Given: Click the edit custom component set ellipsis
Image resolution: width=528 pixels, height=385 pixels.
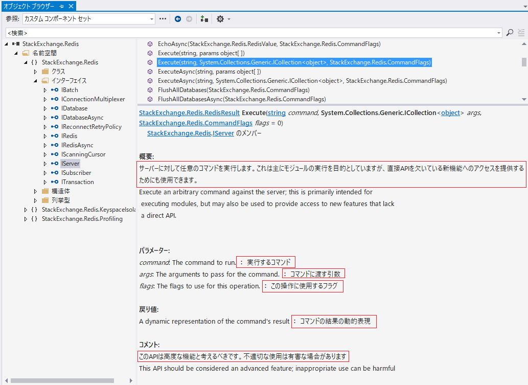Looking at the screenshot, I should (x=163, y=19).
